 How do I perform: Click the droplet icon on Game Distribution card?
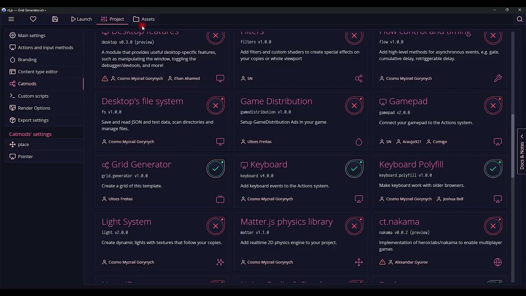(359, 142)
